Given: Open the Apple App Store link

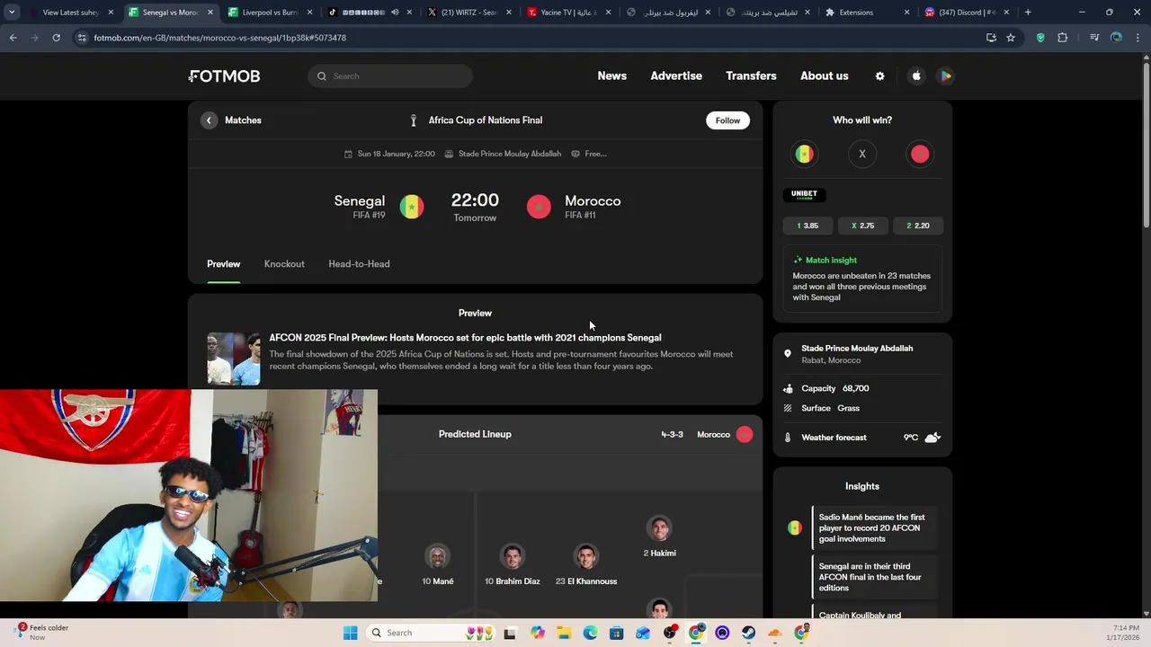Looking at the screenshot, I should tap(916, 76).
